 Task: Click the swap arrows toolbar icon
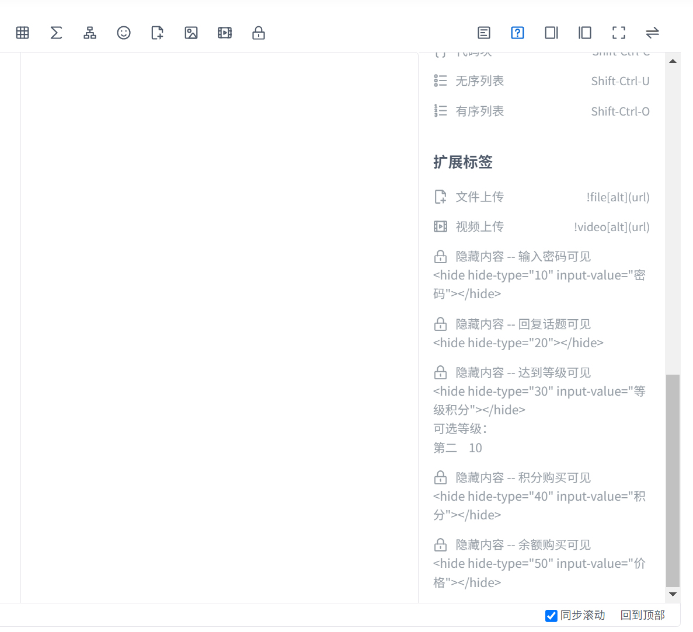point(652,33)
